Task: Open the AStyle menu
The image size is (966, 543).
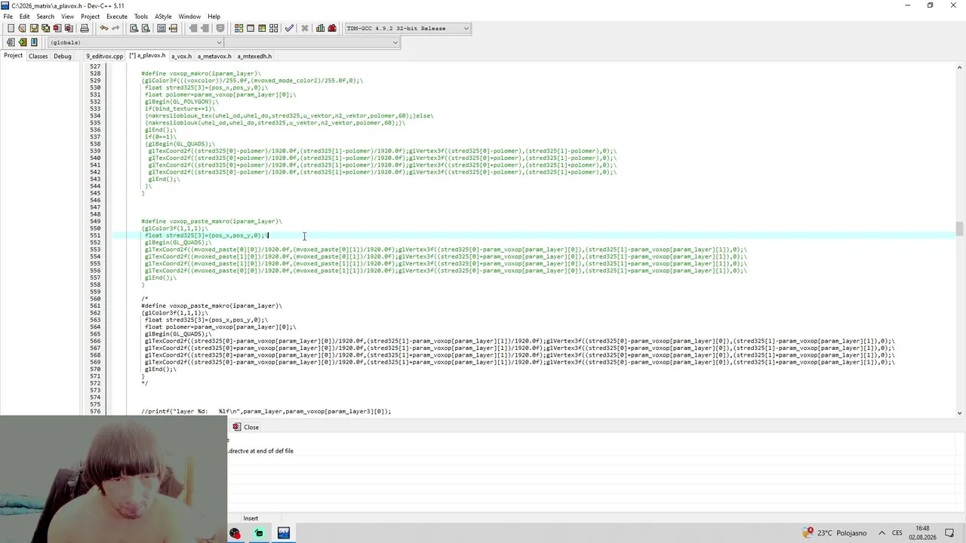Action: click(x=163, y=16)
